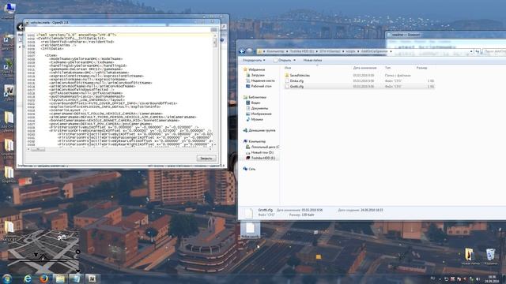This screenshot has width=506, height=284.
Task: Click the editor horizontal scrollbar thumb
Action: [x=38, y=149]
